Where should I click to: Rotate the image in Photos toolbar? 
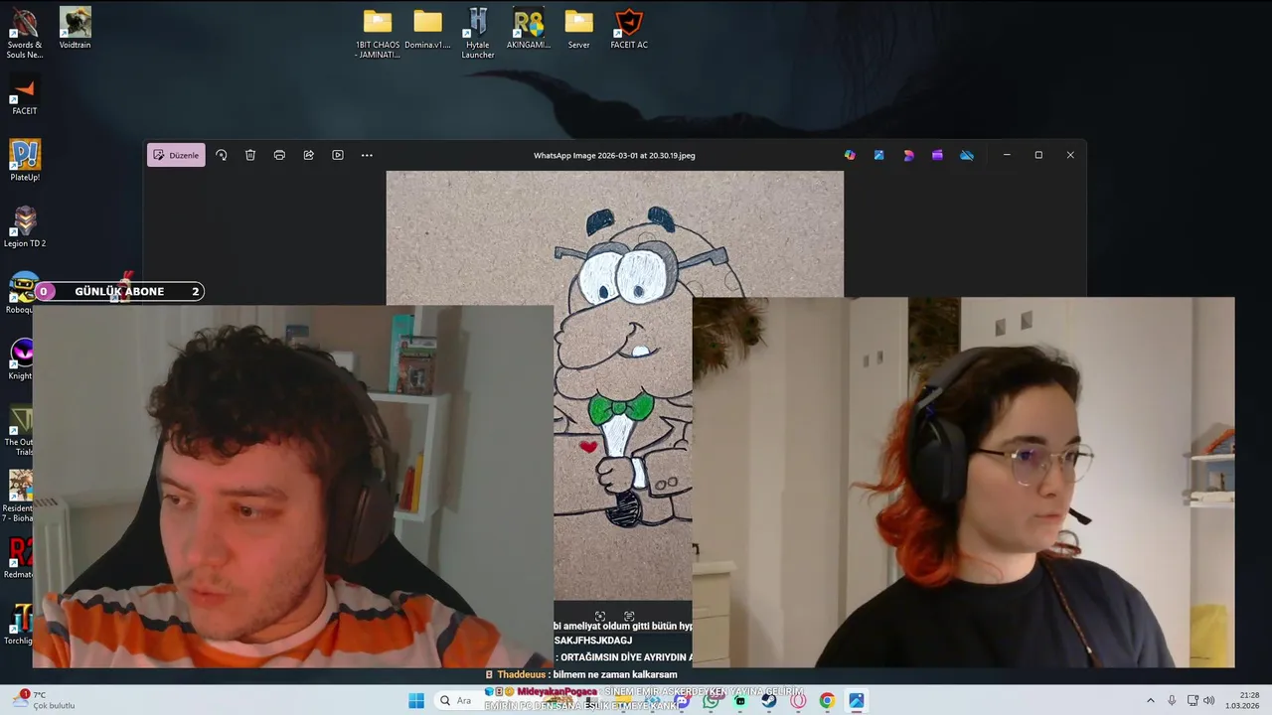pos(222,155)
